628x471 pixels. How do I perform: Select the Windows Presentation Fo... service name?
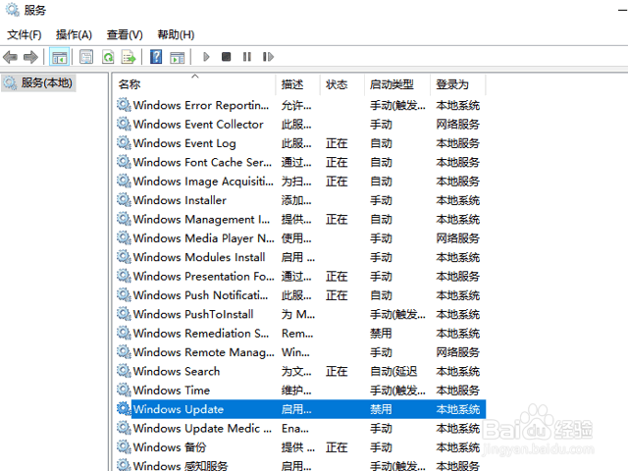pos(204,277)
